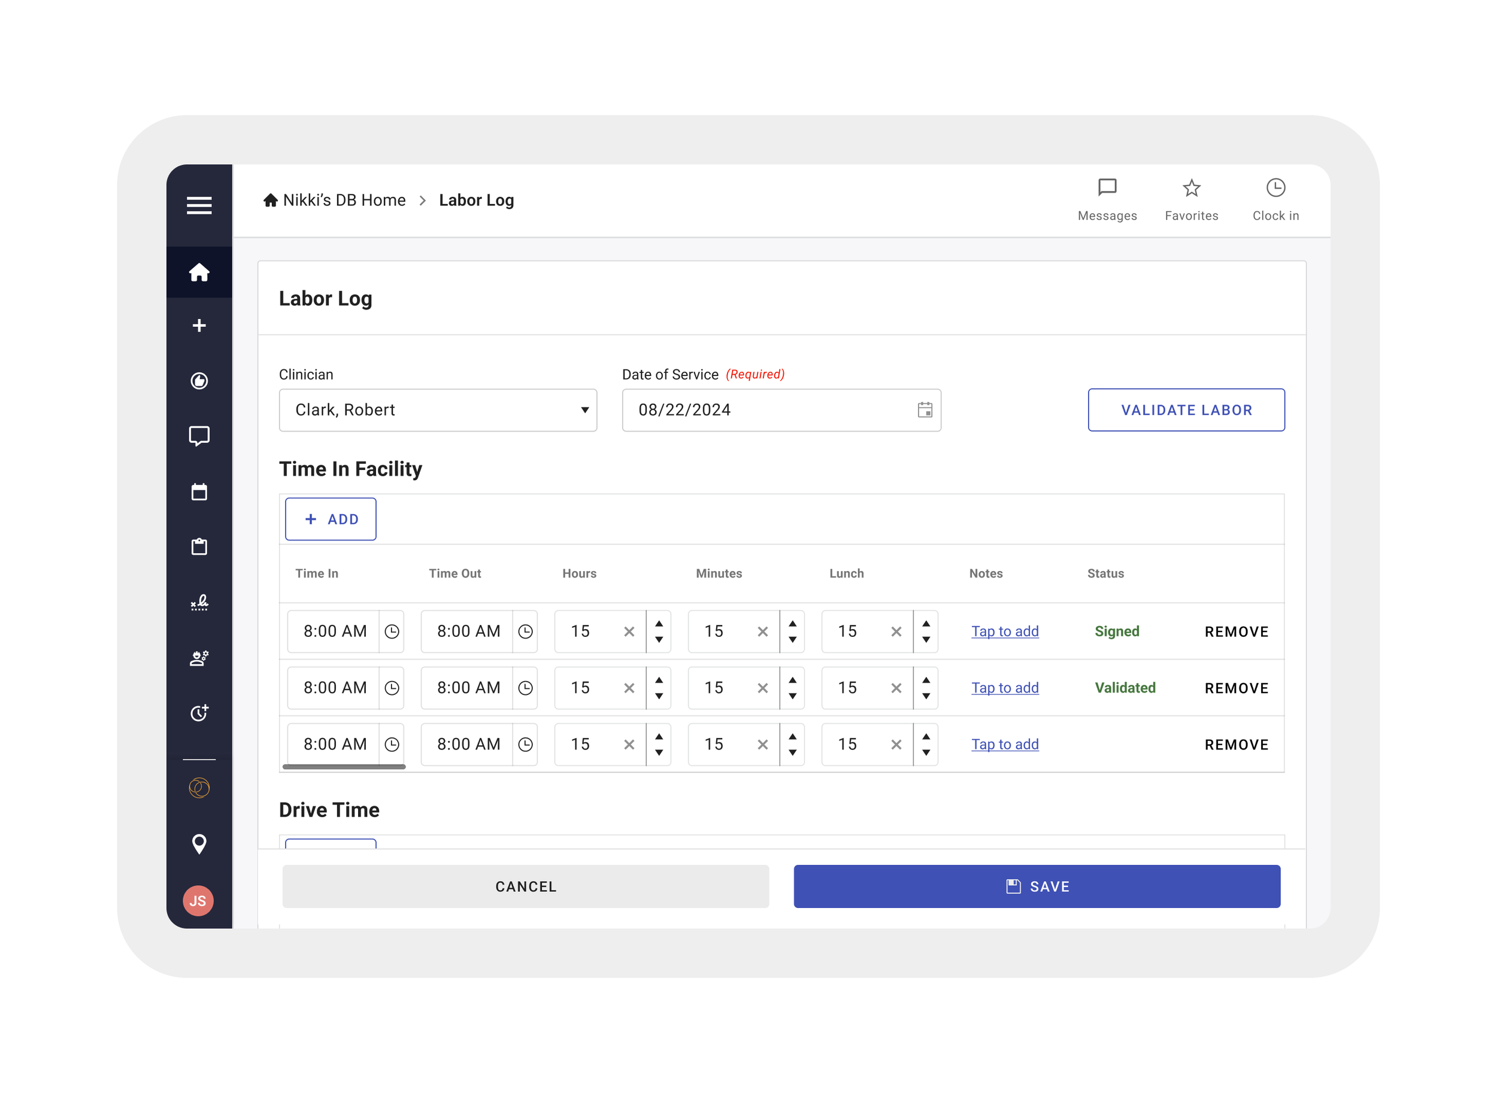
Task: Open the chat bubble sidebar icon
Action: pos(199,436)
